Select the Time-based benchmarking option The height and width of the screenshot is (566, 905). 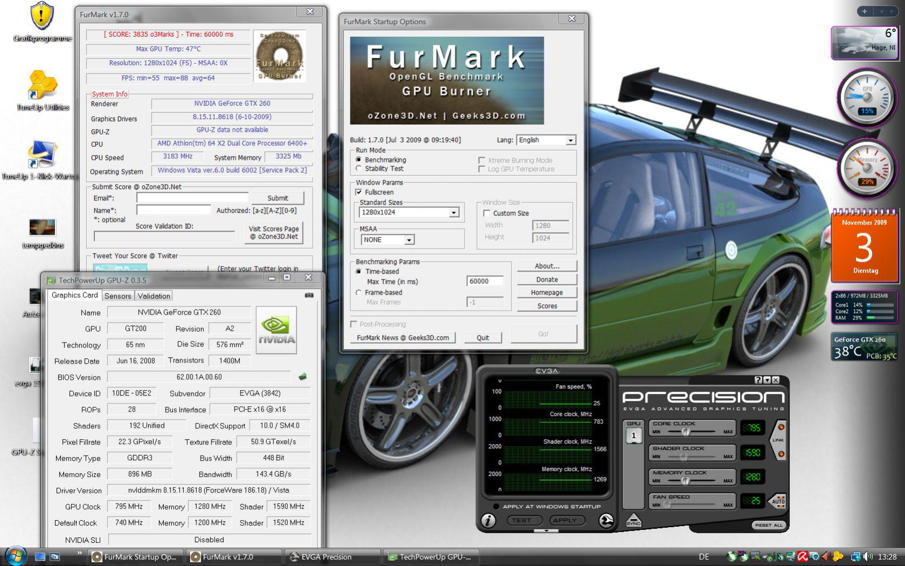click(x=358, y=271)
